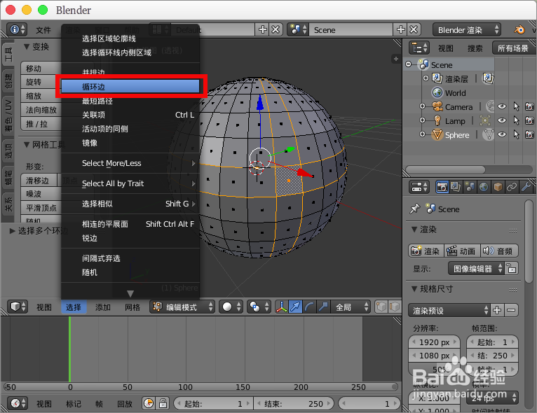The width and height of the screenshot is (537, 413).
Task: Click the 音频 audio button
Action: (499, 251)
